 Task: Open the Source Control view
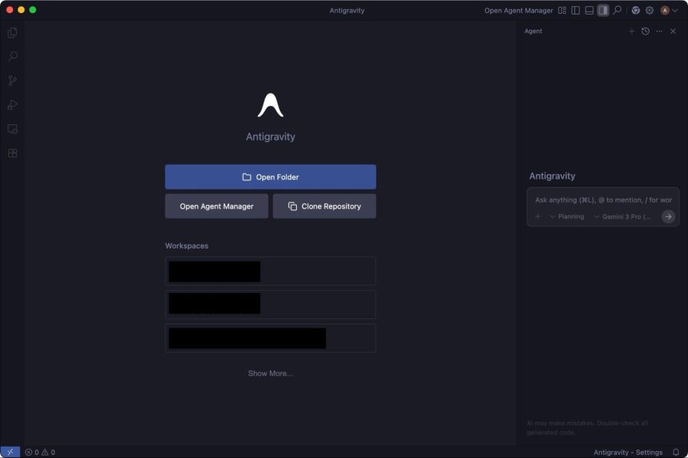11,80
